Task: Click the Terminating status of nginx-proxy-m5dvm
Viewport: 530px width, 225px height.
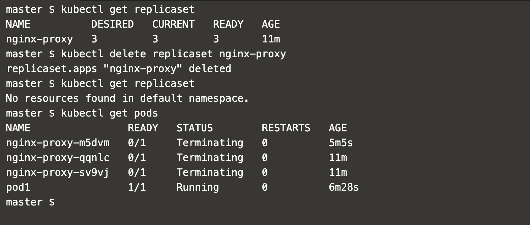Action: click(210, 143)
